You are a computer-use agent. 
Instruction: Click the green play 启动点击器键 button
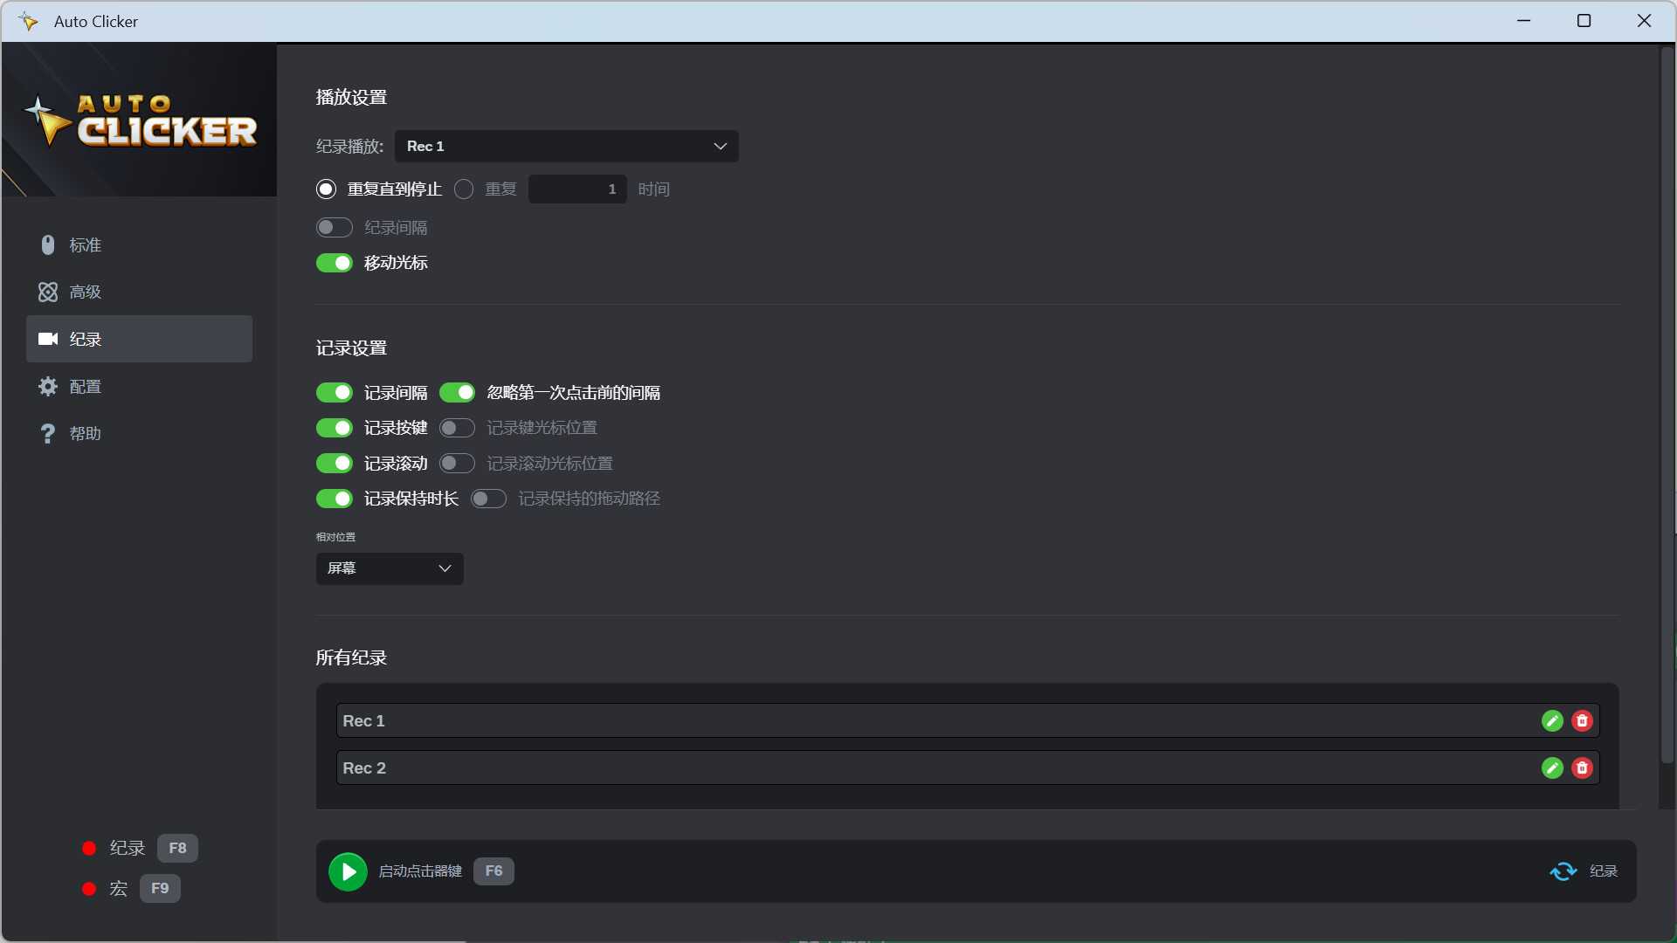point(348,871)
